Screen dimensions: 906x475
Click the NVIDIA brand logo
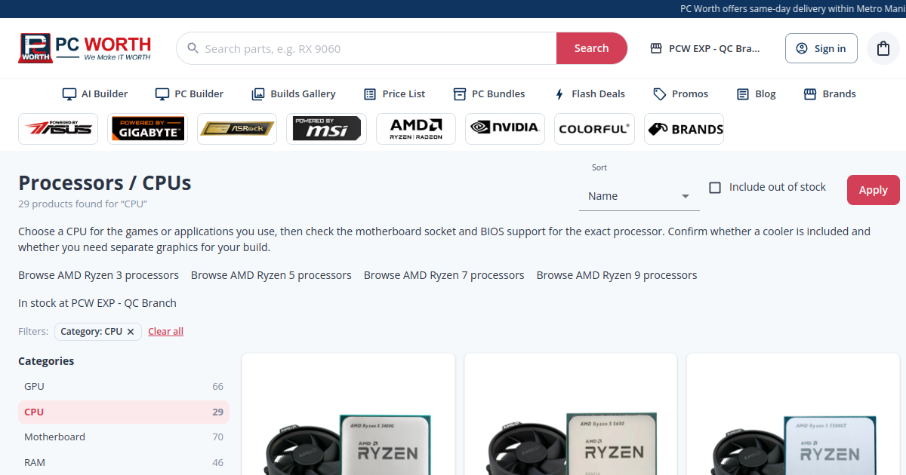(x=505, y=129)
